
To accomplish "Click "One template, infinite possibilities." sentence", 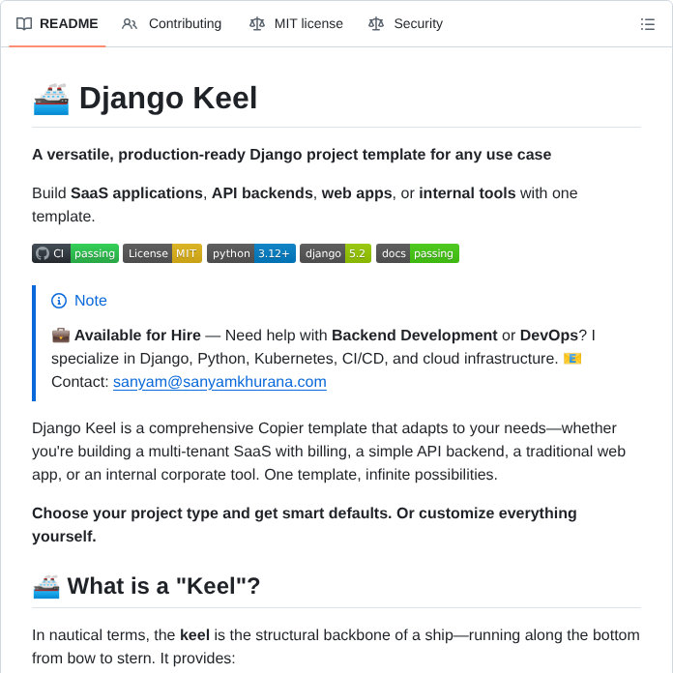I will (381, 475).
